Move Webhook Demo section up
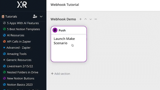This screenshot has height=90, width=160. click(85, 19)
